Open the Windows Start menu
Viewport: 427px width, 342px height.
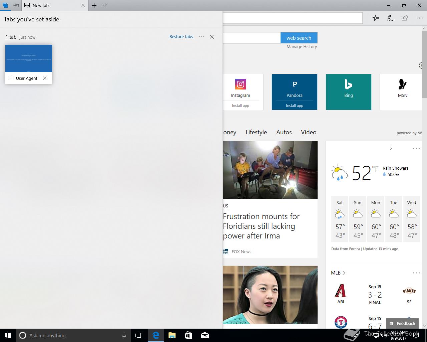pyautogui.click(x=8, y=335)
